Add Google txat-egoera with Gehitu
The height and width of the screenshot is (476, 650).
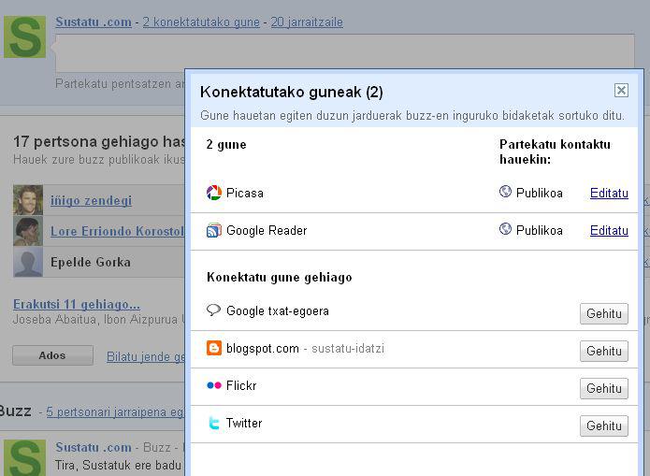[x=603, y=313]
